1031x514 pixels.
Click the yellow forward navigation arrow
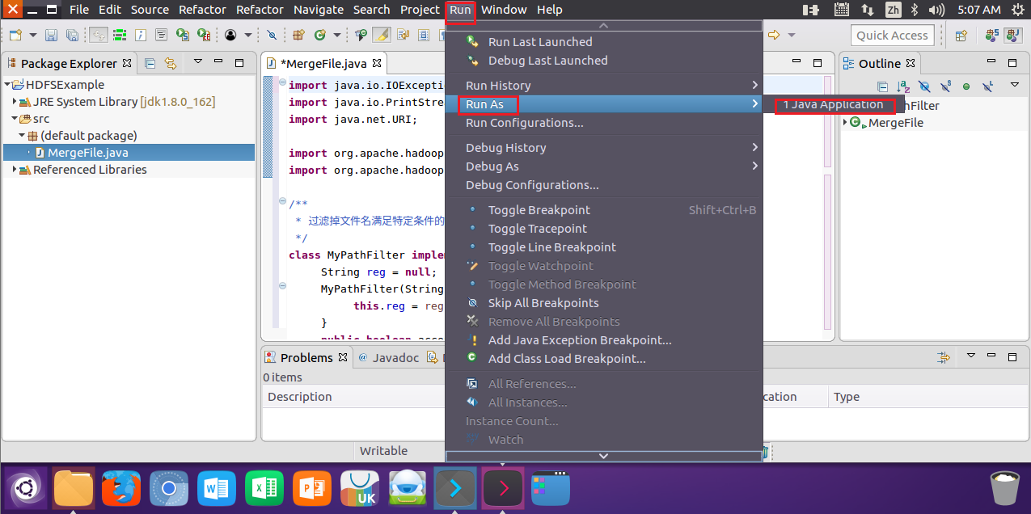(x=774, y=35)
